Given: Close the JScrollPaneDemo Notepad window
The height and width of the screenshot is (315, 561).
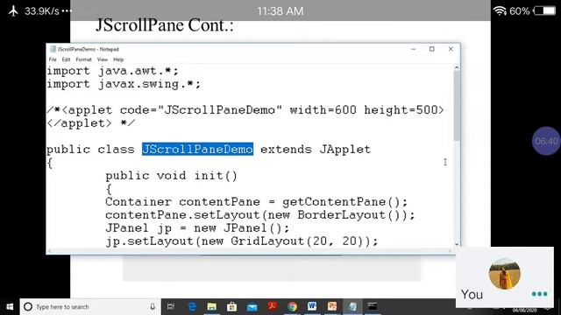Looking at the screenshot, I should (451, 49).
